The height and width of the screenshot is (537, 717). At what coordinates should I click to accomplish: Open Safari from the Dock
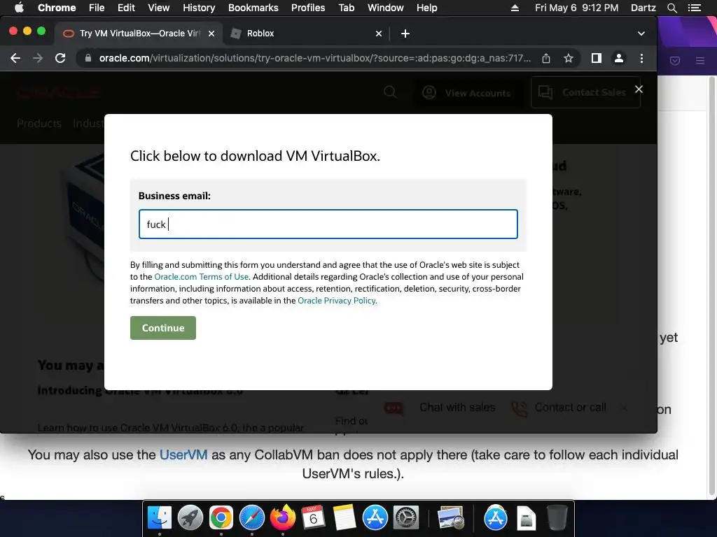[x=252, y=518]
